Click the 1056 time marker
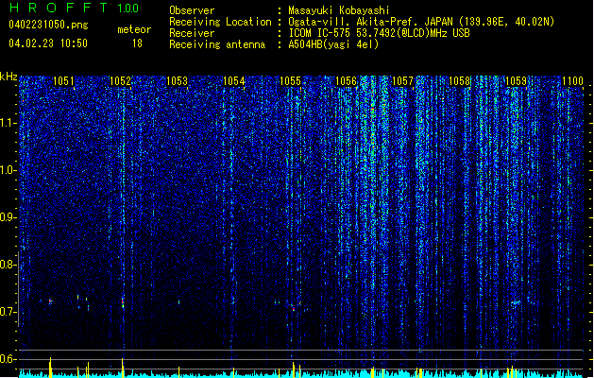 pyautogui.click(x=347, y=81)
